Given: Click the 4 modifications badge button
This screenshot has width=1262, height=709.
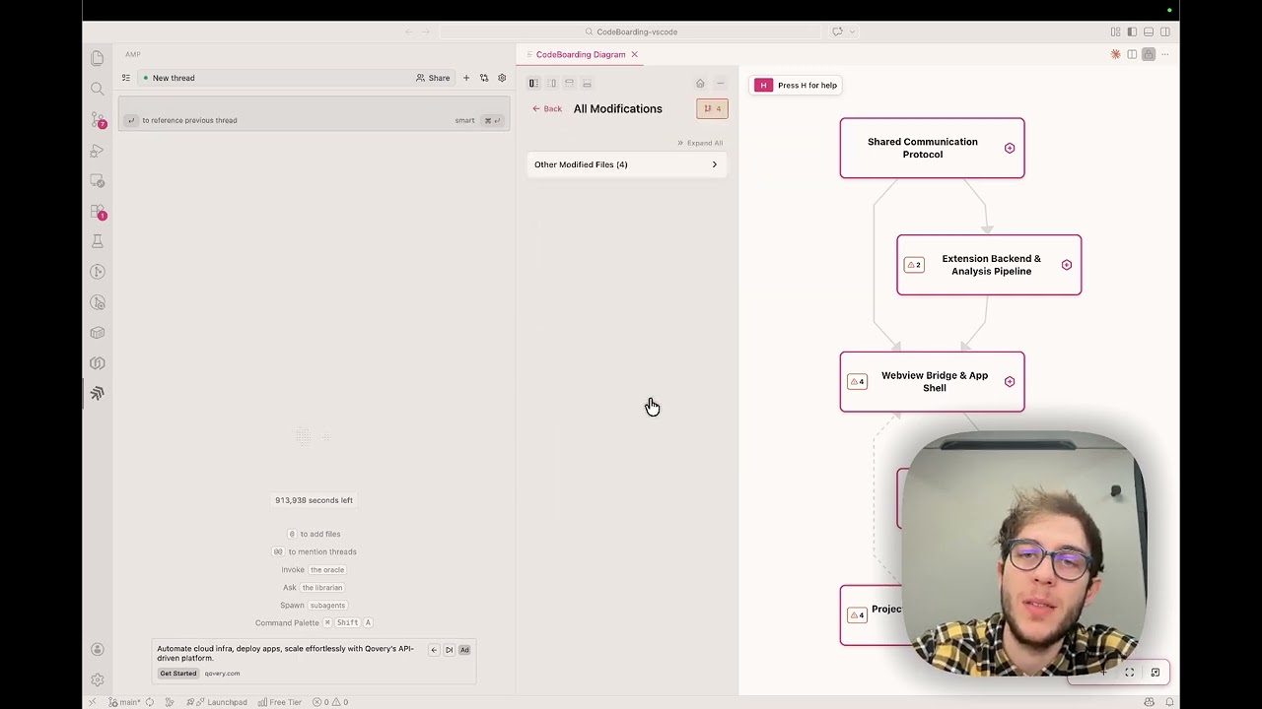Looking at the screenshot, I should click(x=712, y=108).
